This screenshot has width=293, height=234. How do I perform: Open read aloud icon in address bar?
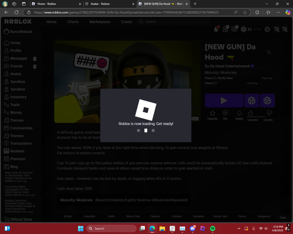click(x=236, y=12)
